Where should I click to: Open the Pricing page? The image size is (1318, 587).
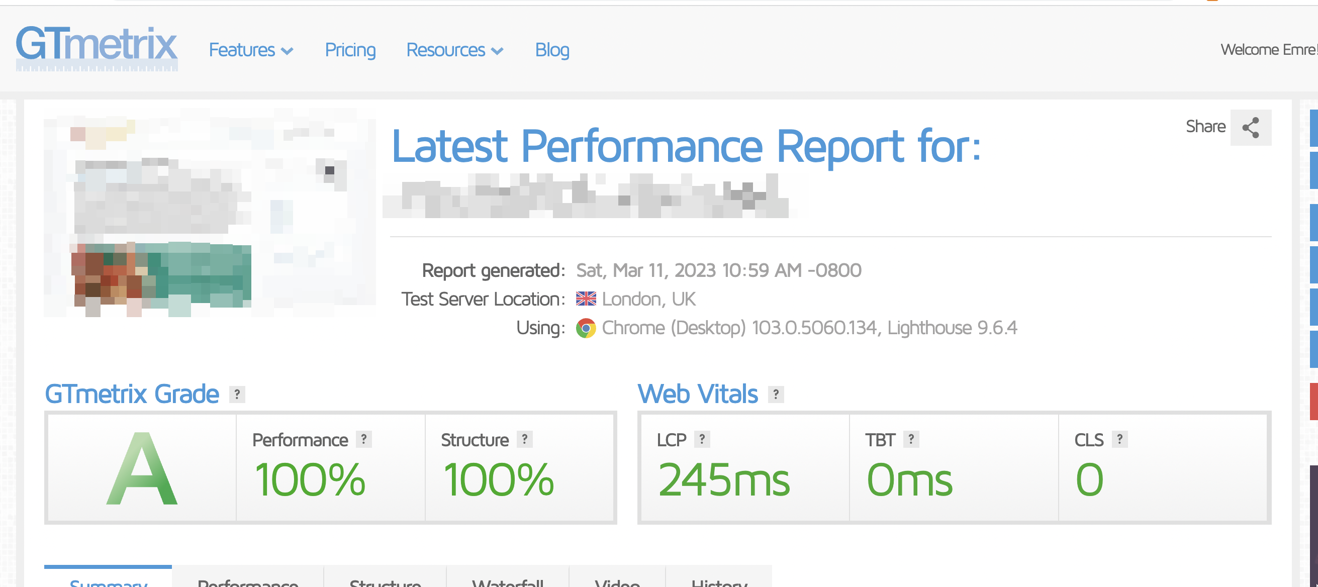pyautogui.click(x=350, y=50)
